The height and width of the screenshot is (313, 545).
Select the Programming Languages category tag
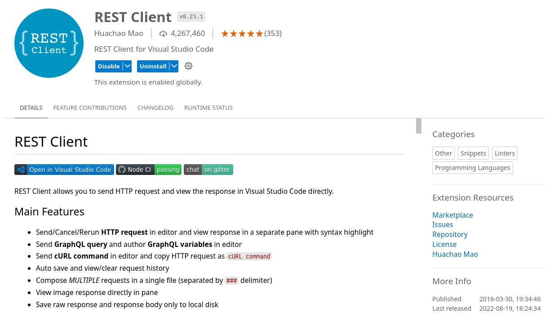pyautogui.click(x=473, y=168)
